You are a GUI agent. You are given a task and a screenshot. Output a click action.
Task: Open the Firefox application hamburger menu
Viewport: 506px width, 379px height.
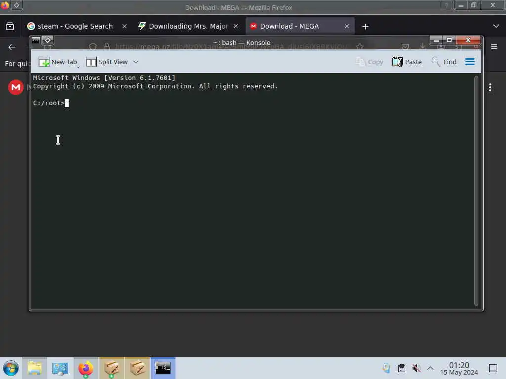coord(494,47)
